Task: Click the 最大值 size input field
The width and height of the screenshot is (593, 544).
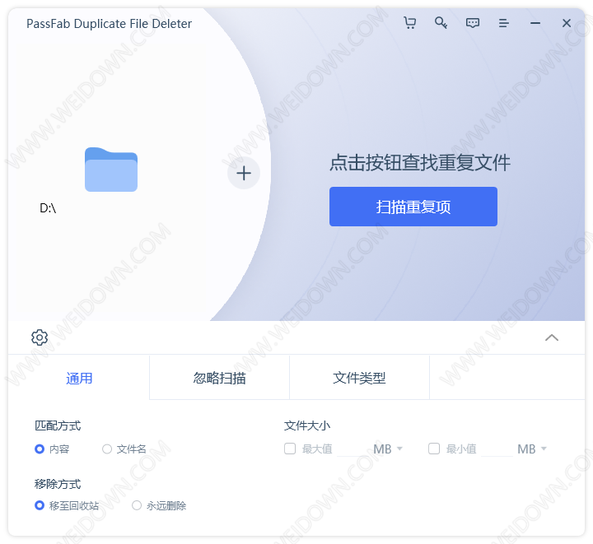Action: coord(353,449)
